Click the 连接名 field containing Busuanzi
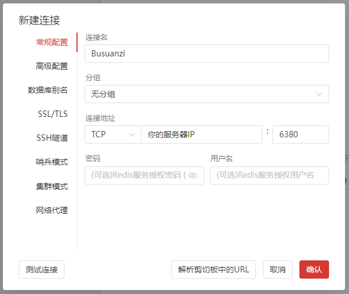This screenshot has height=294, width=349. point(206,54)
